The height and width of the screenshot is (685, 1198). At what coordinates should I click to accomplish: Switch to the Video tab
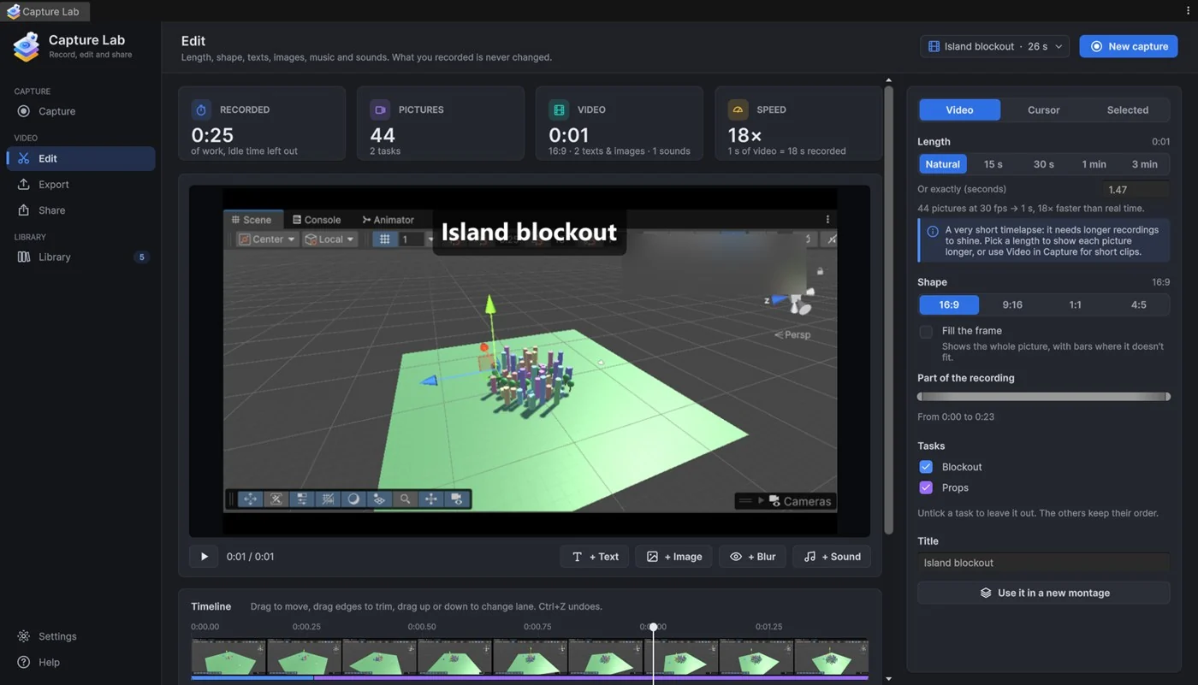[x=959, y=110]
